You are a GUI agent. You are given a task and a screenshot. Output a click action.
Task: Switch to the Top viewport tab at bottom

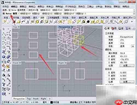[29, 99]
